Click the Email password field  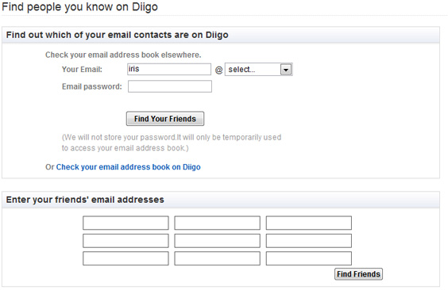[170, 86]
